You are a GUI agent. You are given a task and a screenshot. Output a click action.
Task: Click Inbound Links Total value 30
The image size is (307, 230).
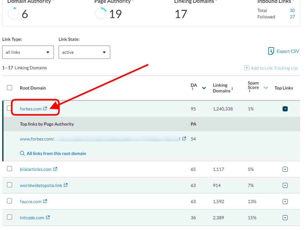click(292, 10)
